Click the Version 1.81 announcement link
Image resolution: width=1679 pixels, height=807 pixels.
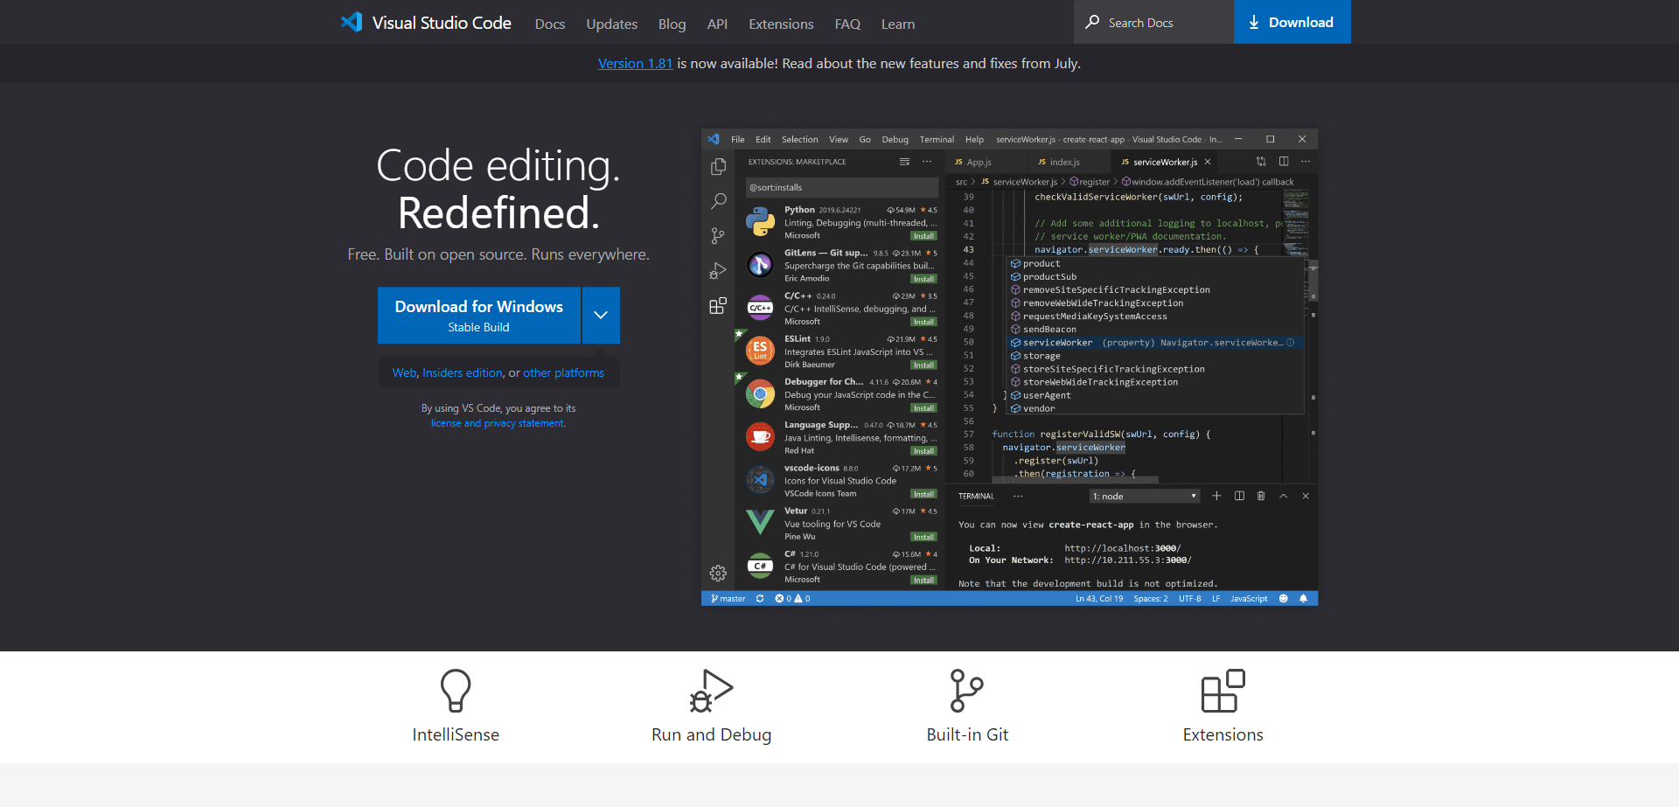click(636, 63)
